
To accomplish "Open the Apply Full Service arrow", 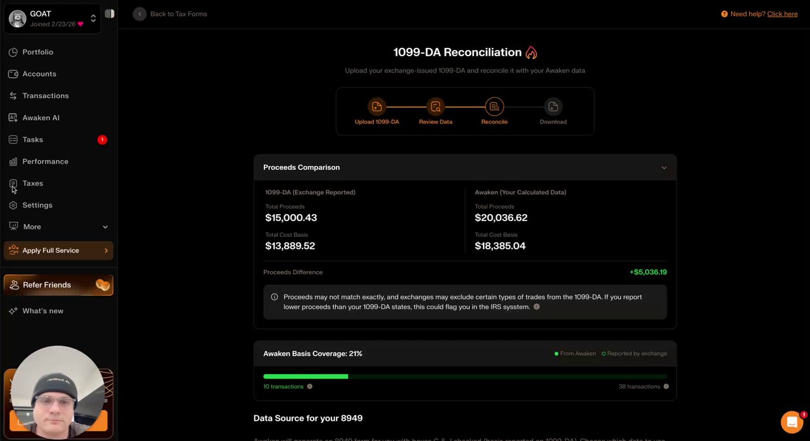I will click(106, 251).
